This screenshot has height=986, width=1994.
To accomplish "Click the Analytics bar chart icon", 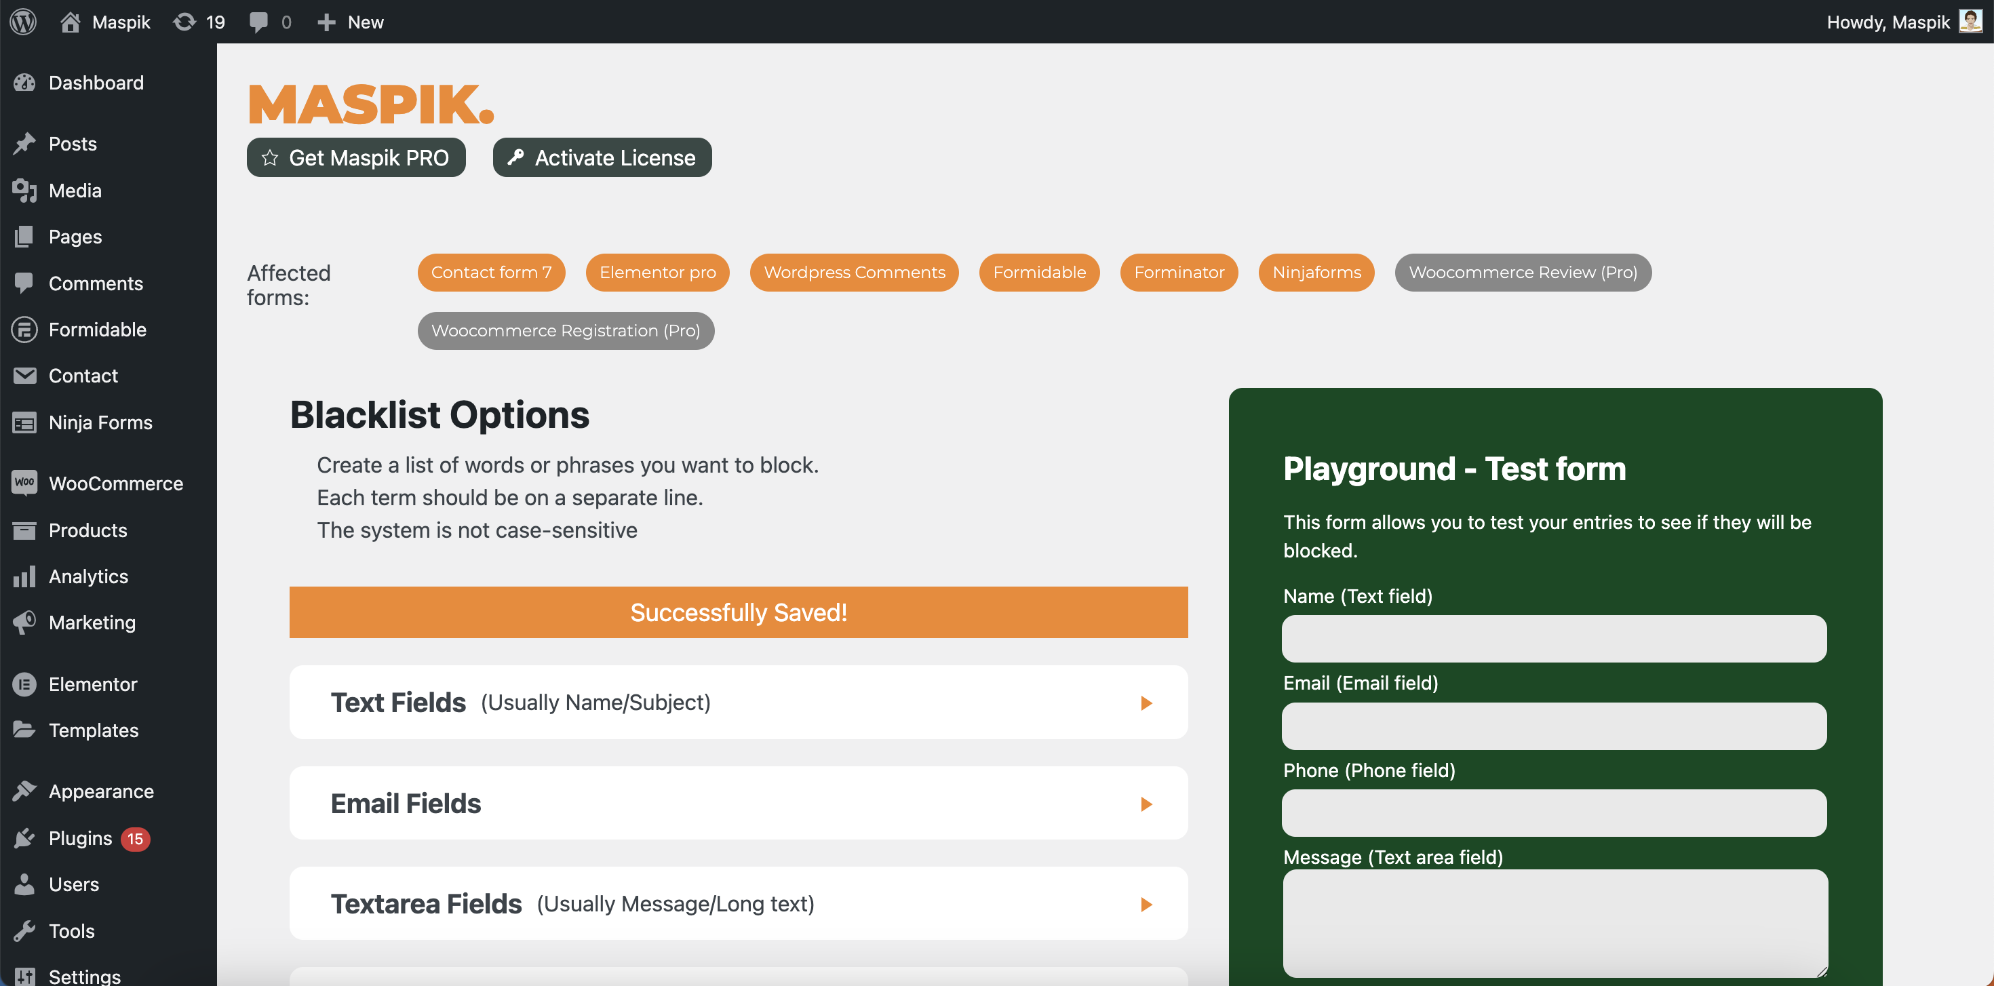I will [25, 576].
